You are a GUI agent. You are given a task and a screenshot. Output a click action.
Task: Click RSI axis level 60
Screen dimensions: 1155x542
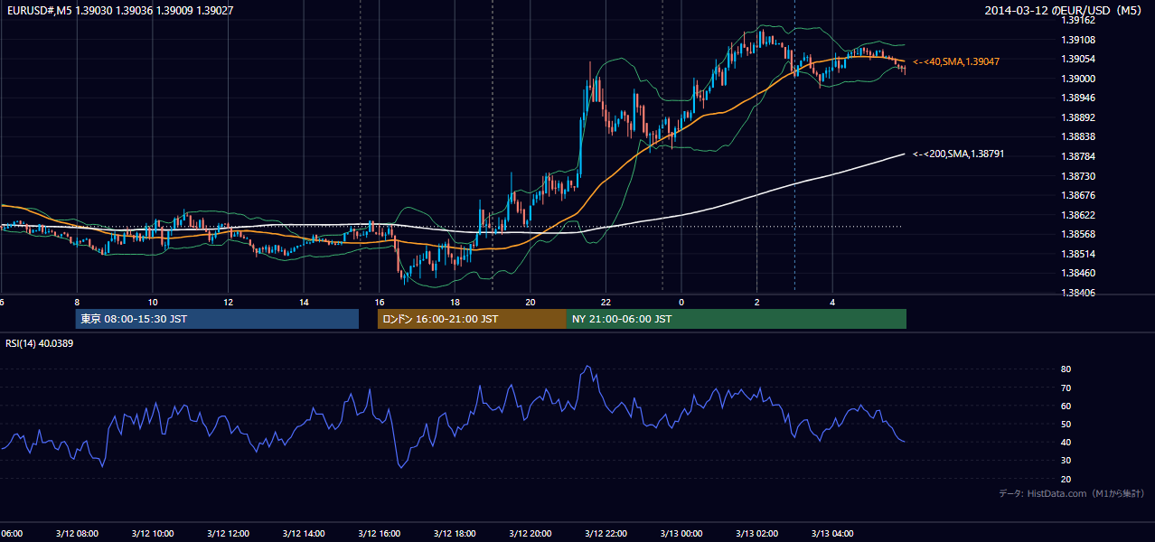1066,406
